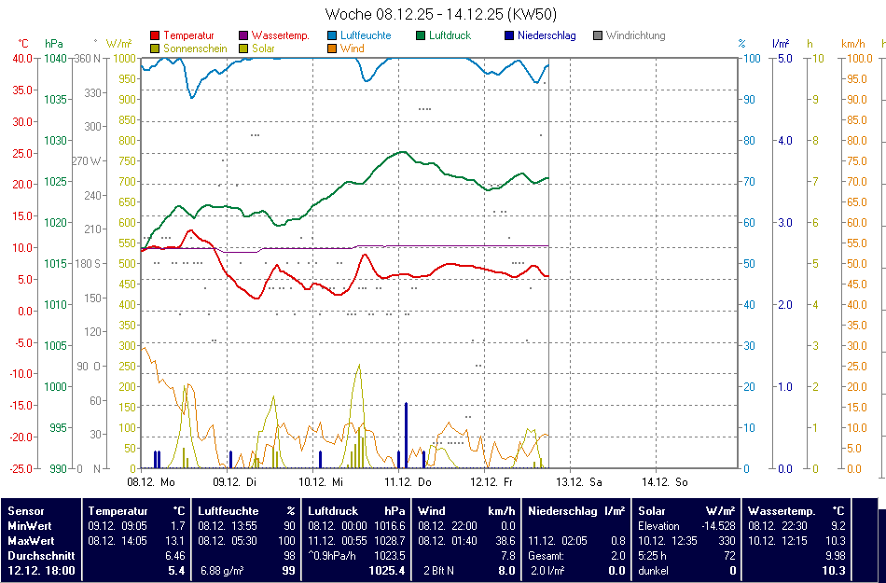Select the 13.12. Sa date label
The width and height of the screenshot is (886, 583).
point(579,482)
